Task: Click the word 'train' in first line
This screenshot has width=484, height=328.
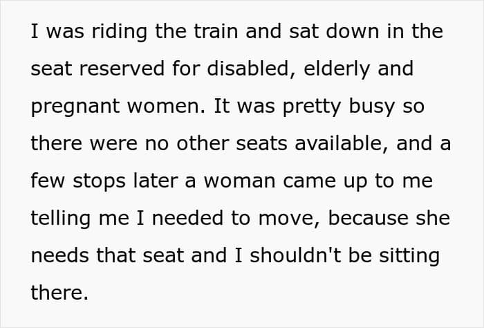Action: [216, 31]
